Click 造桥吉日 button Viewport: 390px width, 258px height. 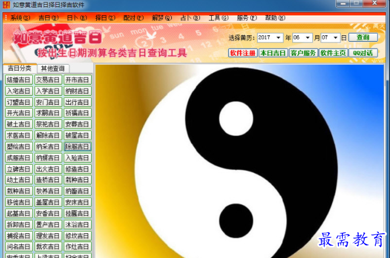(x=48, y=180)
